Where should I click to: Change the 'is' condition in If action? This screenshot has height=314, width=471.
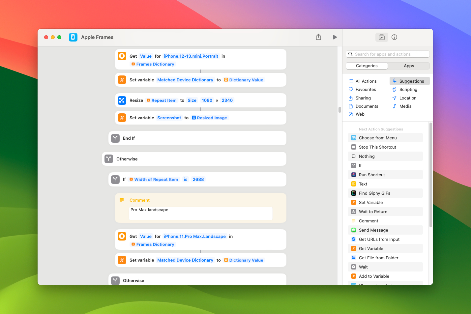pos(186,179)
